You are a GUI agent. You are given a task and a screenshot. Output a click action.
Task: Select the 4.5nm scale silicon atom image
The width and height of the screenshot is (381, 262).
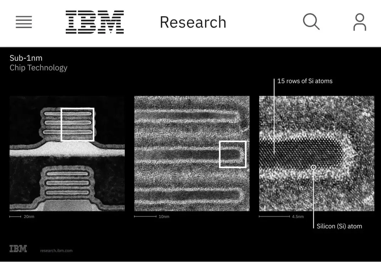tap(317, 153)
